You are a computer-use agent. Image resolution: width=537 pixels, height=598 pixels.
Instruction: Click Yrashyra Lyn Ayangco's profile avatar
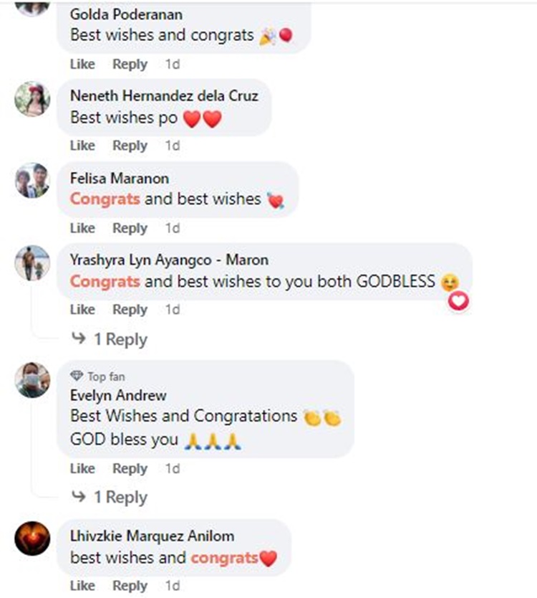[x=32, y=262]
